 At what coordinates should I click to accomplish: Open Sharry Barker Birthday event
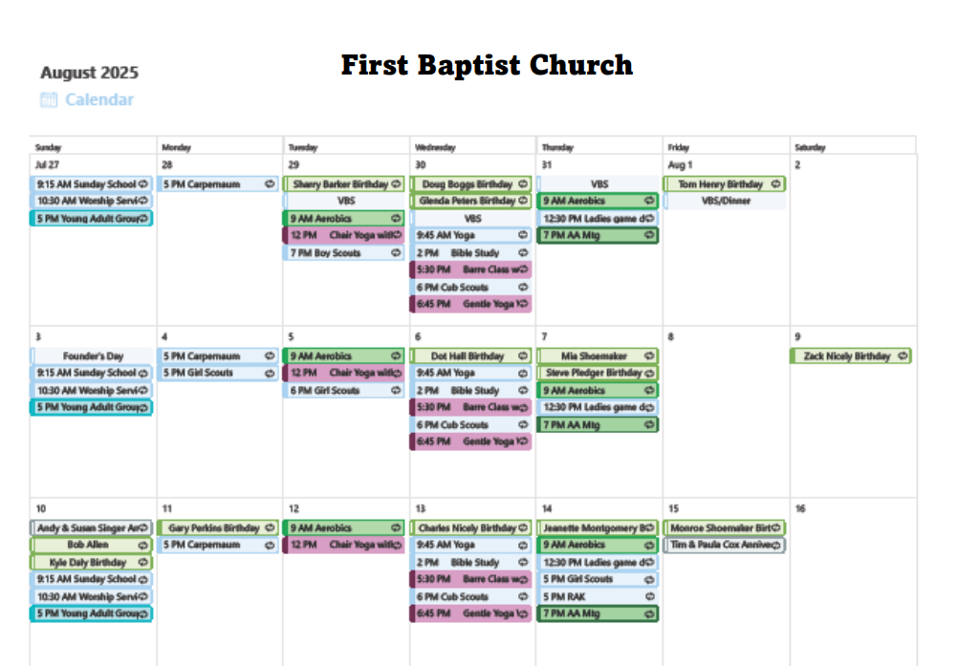point(344,184)
